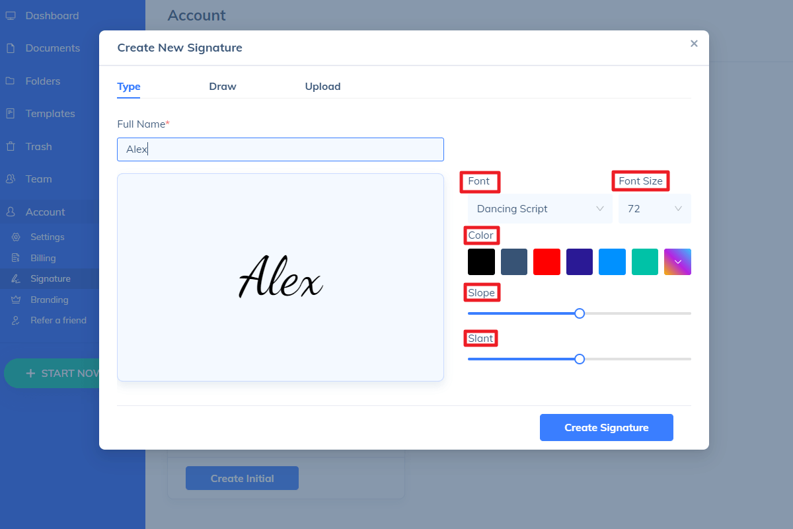
Task: Switch to the Draw tab
Action: 223,86
